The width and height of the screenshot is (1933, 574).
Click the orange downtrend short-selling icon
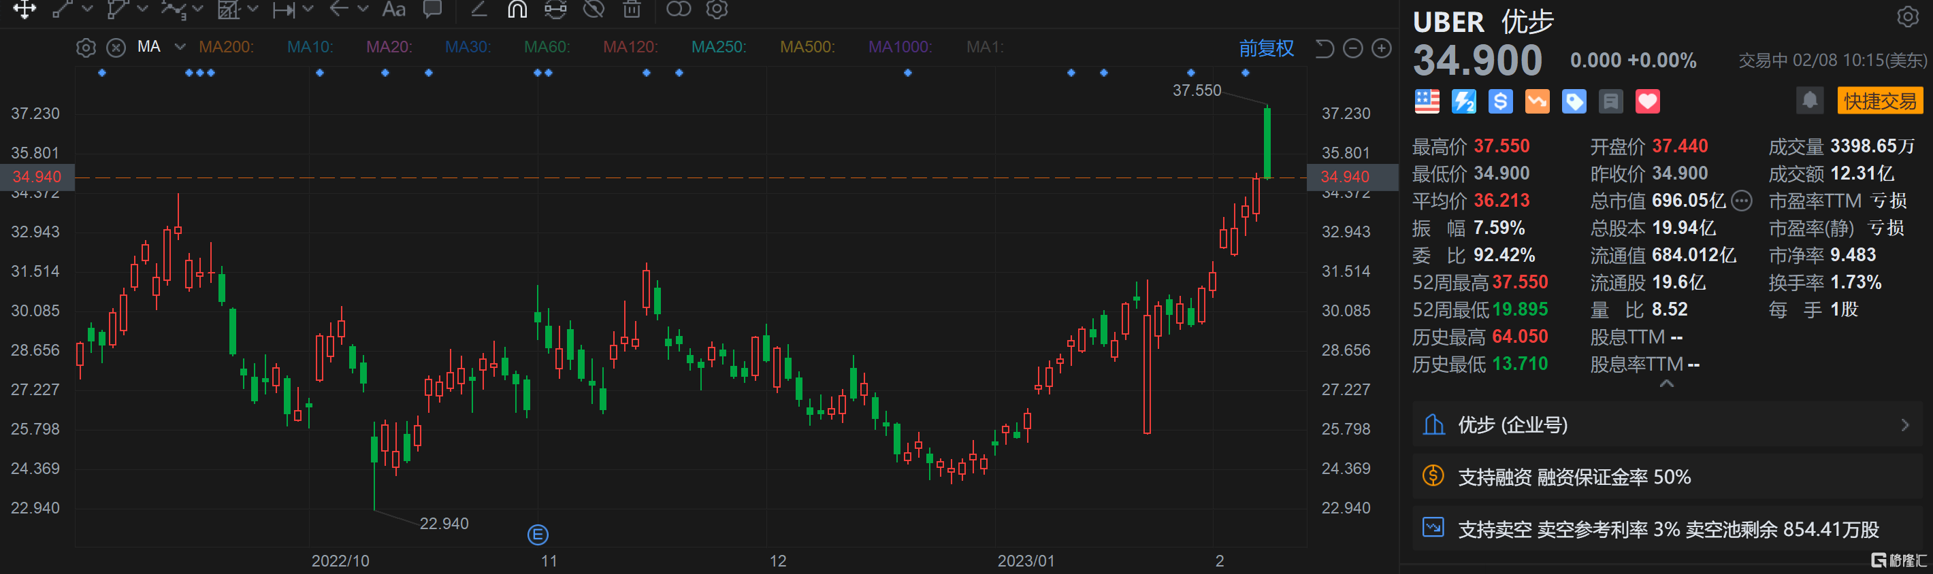pyautogui.click(x=1537, y=101)
